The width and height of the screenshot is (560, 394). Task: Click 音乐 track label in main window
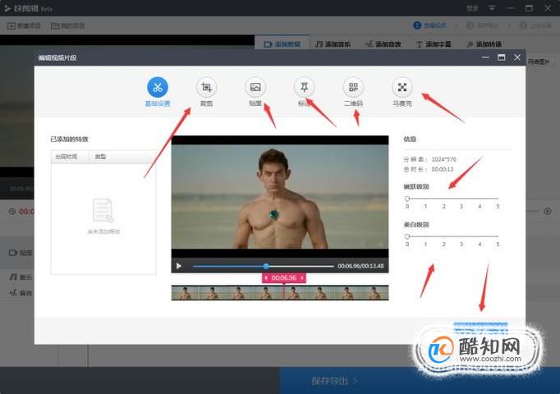click(21, 277)
